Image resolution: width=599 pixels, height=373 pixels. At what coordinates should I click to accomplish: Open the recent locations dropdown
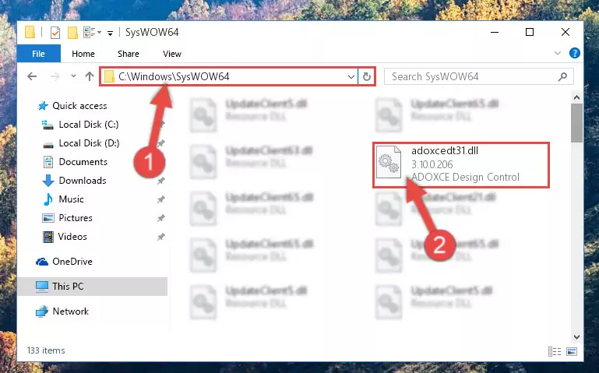(x=73, y=76)
